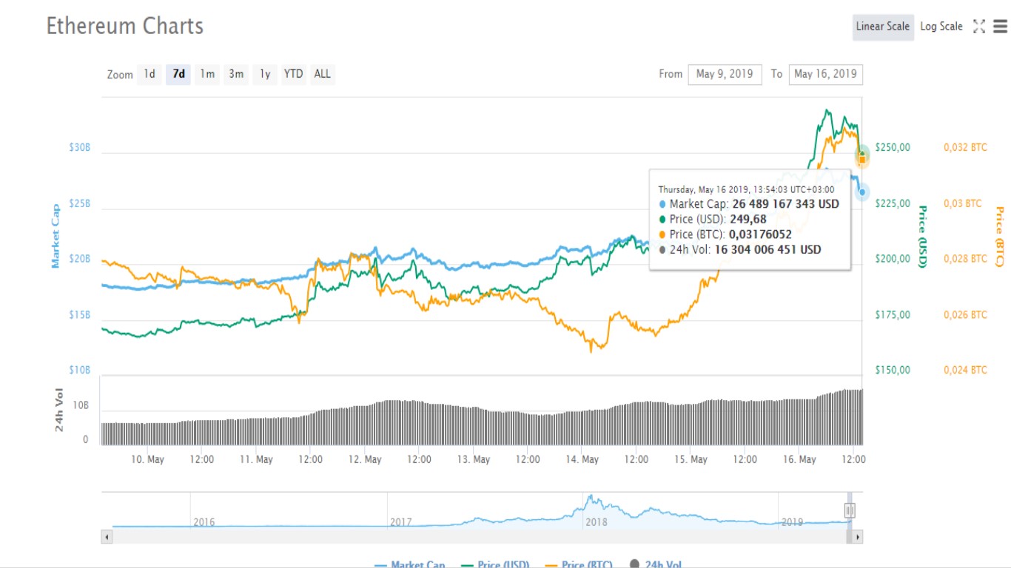Click the 2019 label in navigator
Viewport: 1011px width, 568px height.
click(792, 522)
